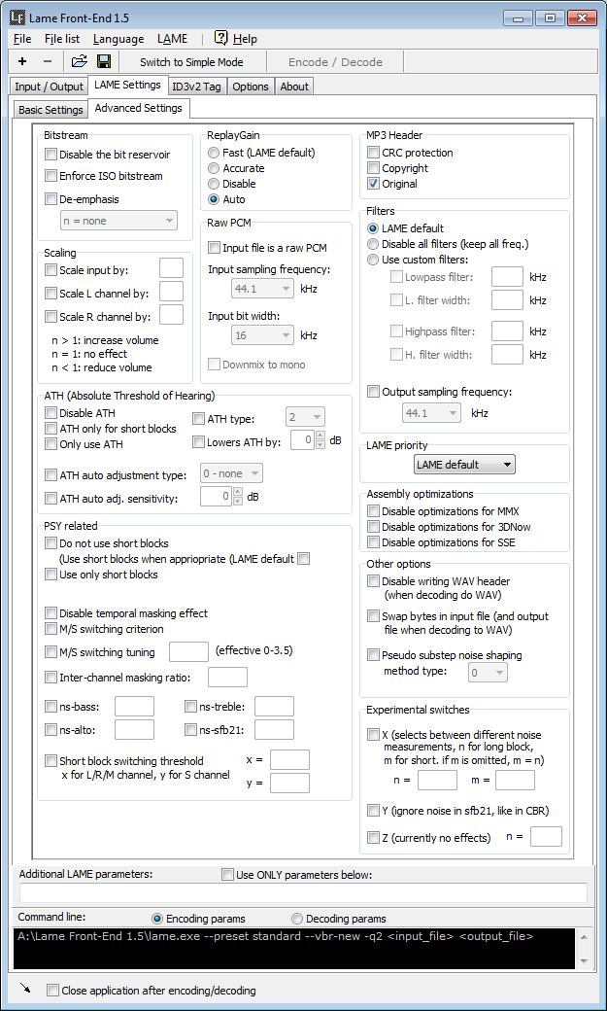Check Short block switching threshold
607x1011 pixels.
click(x=51, y=761)
